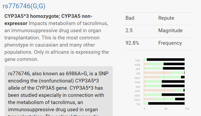Click the green segment of the MKK bar

coord(164,99)
